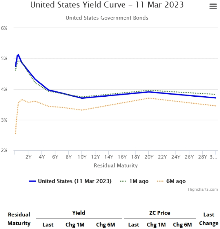The width and height of the screenshot is (220, 229).
Task: Click the orange dotted legend symbol
Action: (x=160, y=181)
